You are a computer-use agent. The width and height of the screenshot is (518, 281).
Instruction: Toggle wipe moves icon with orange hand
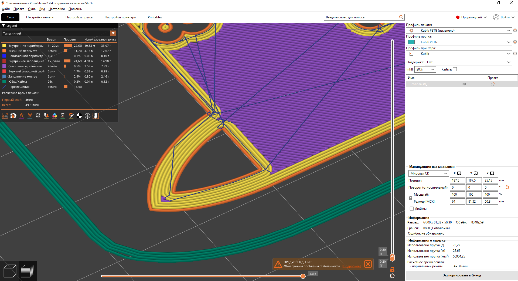click(x=13, y=116)
